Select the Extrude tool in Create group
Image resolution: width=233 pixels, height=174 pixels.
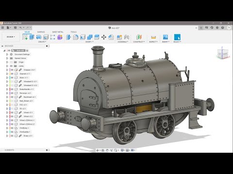pos(32,37)
